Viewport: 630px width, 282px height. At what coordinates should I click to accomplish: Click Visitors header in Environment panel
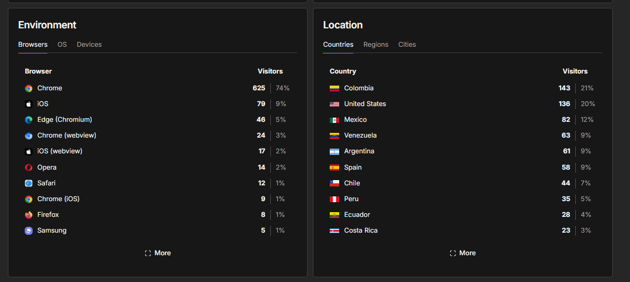[270, 71]
